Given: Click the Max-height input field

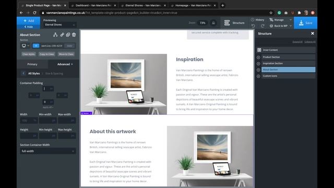Looking at the screenshot, I should coord(67,136).
